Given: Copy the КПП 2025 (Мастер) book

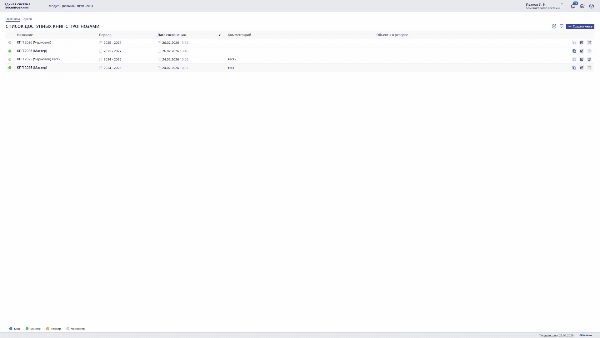Looking at the screenshot, I should point(574,68).
